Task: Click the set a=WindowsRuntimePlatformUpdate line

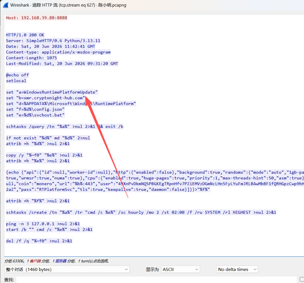Action: (52, 92)
